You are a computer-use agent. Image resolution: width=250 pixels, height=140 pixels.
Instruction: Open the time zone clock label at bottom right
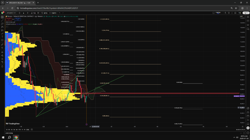[x=240, y=130]
